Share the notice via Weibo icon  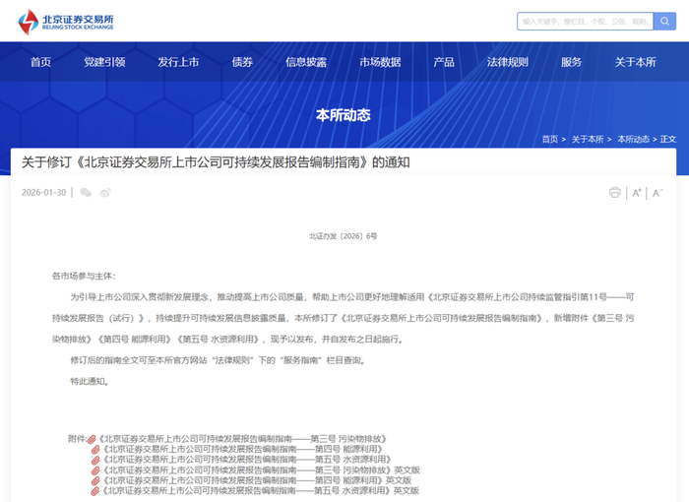pos(105,193)
